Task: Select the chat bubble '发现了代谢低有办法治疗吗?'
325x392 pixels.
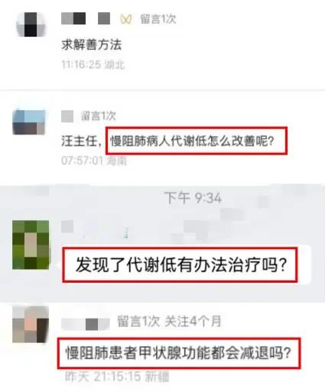Action: click(x=181, y=264)
